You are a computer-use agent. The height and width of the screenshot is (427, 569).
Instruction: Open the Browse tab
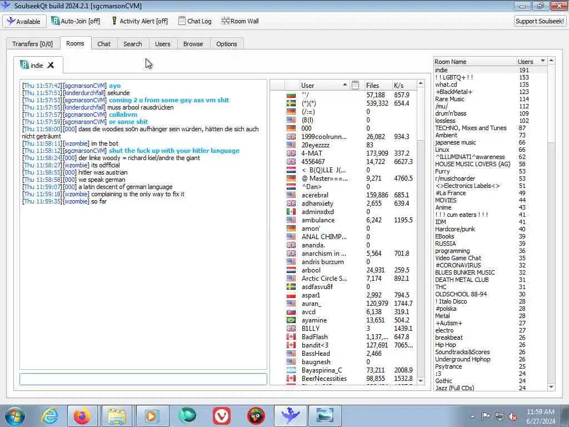(x=193, y=43)
